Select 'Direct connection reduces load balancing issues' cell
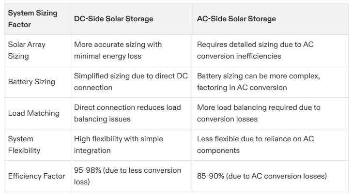 pos(127,113)
